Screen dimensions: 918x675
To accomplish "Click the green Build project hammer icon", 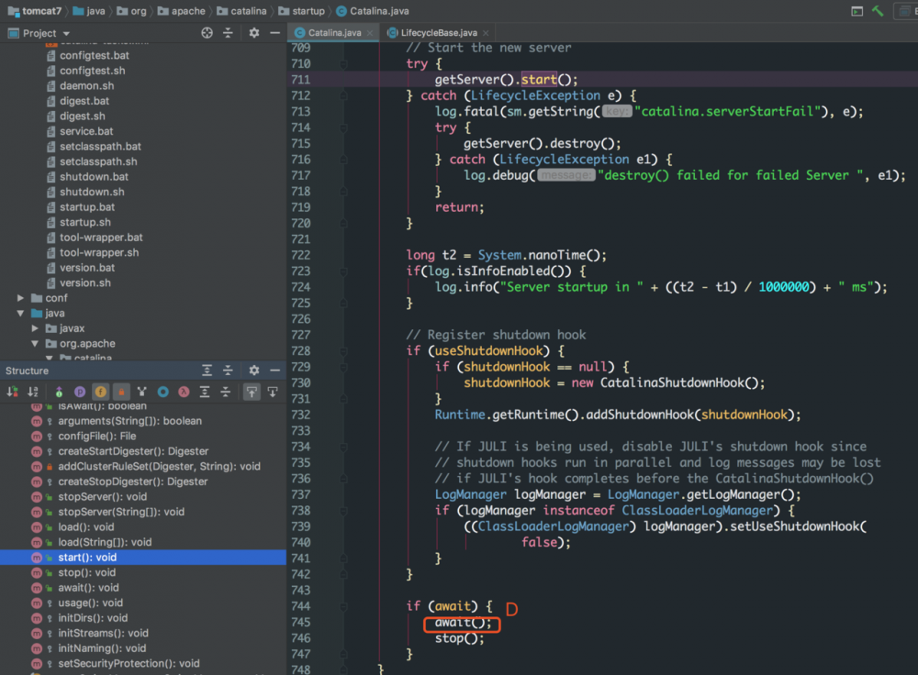I will pyautogui.click(x=879, y=11).
